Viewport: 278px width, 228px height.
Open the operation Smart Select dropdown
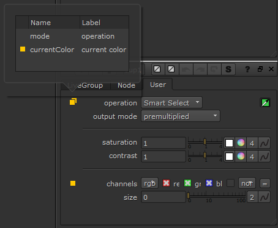(x=171, y=102)
